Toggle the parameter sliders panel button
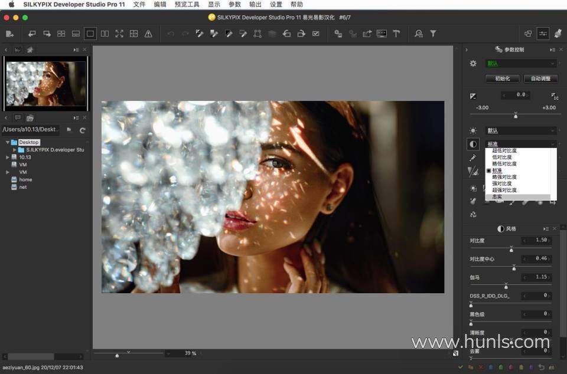 click(x=543, y=34)
